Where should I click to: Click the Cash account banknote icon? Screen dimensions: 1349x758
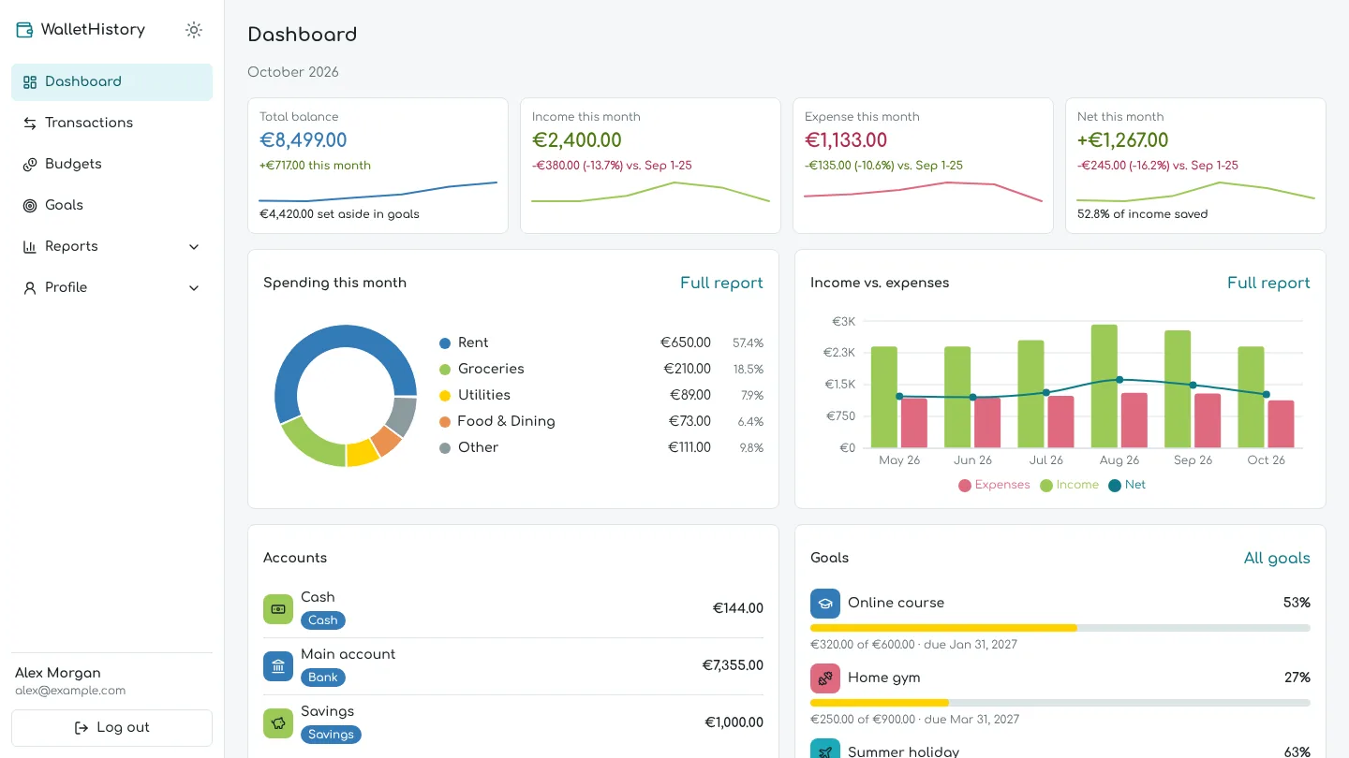[278, 609]
